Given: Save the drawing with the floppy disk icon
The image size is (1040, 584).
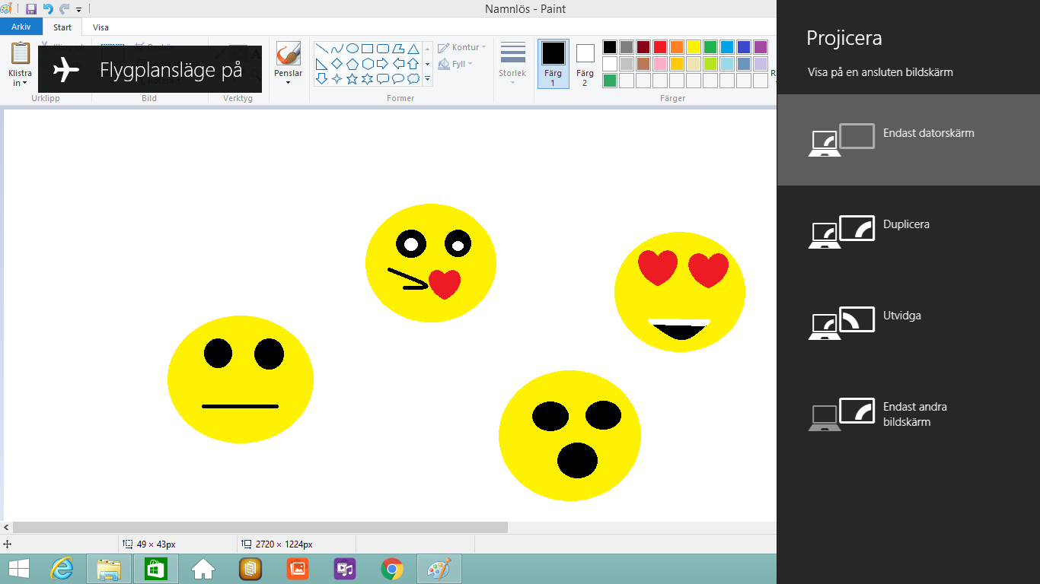Looking at the screenshot, I should click(31, 9).
